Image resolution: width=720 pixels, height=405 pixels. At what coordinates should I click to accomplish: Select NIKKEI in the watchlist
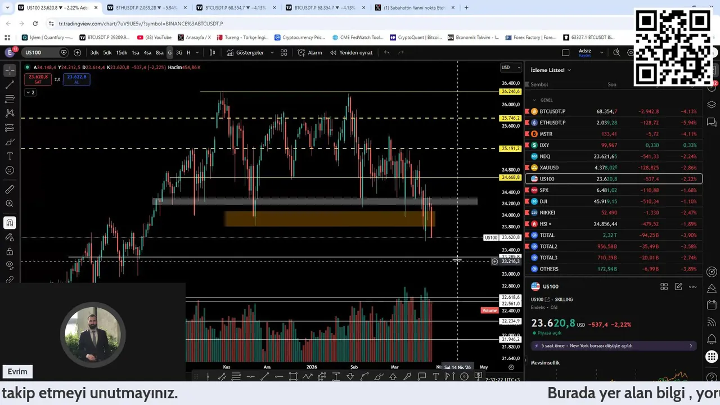click(x=614, y=213)
